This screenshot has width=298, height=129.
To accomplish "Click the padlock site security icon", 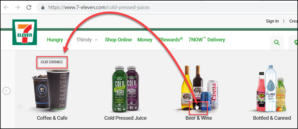I will tap(43, 7).
